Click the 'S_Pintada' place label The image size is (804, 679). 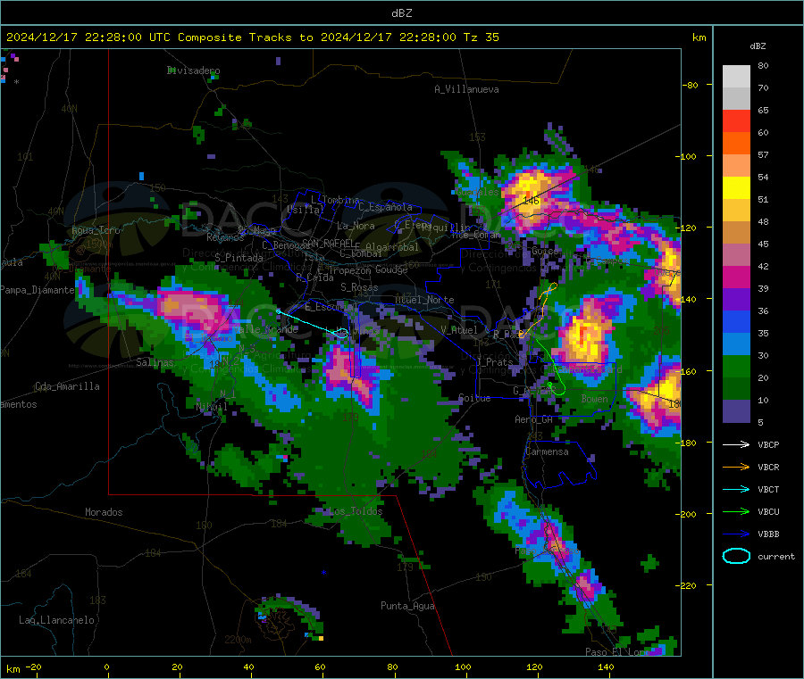(x=239, y=257)
